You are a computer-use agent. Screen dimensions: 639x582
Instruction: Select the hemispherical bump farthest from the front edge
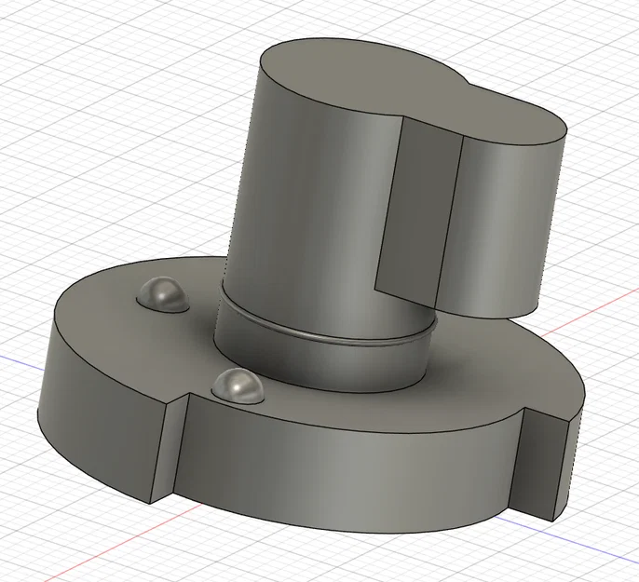point(163,294)
